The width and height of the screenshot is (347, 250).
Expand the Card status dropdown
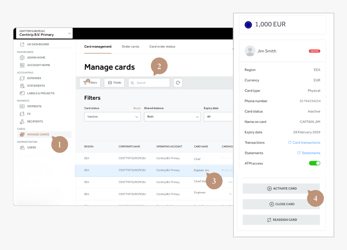click(112, 117)
